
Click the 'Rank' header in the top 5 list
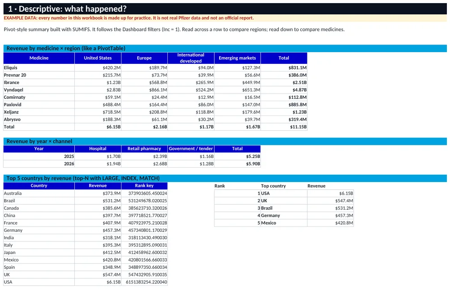(220, 186)
